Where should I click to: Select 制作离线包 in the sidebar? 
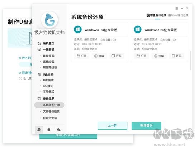[50, 67]
